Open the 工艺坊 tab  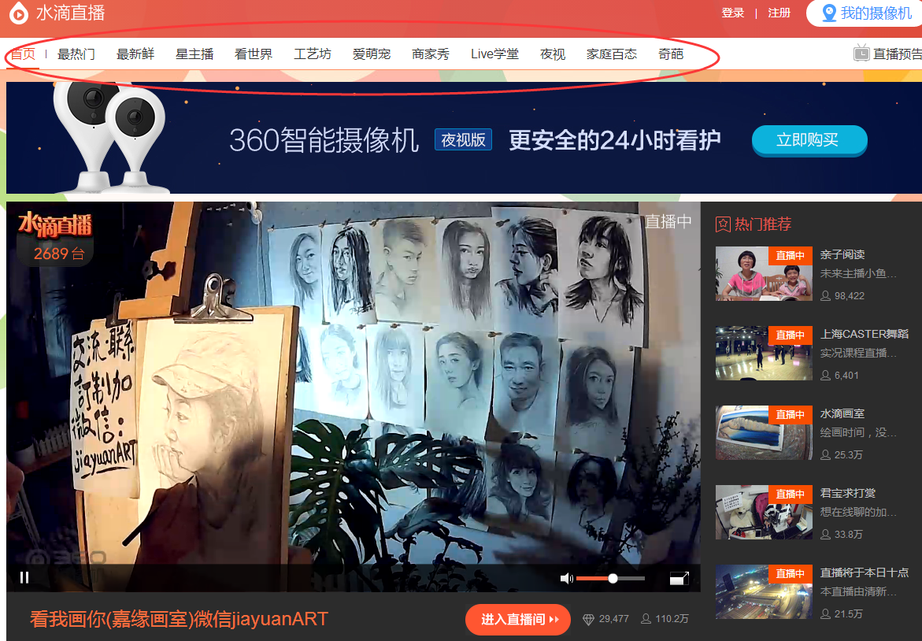pyautogui.click(x=313, y=54)
